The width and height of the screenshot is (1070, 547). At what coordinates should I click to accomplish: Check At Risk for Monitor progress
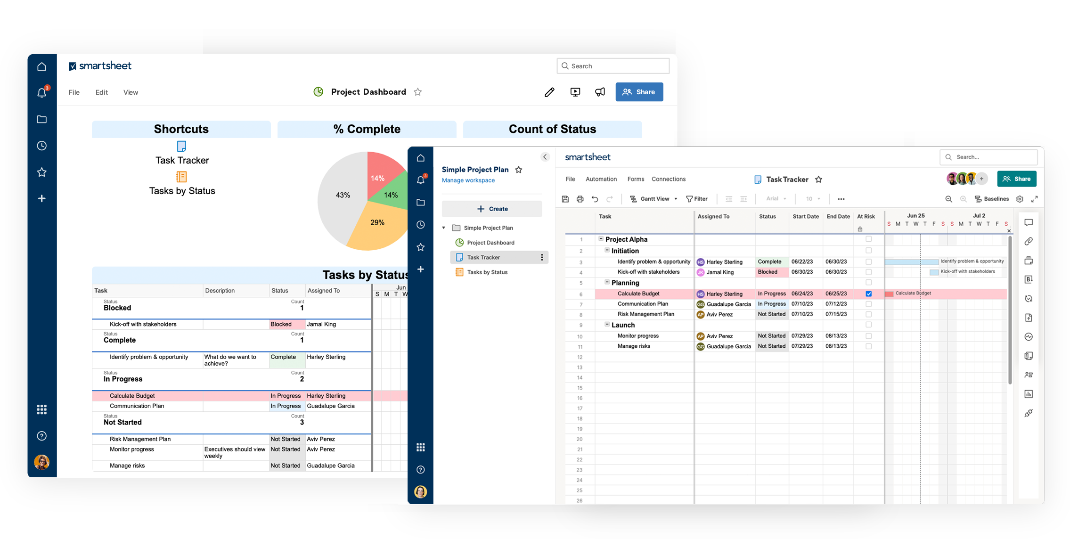click(868, 336)
